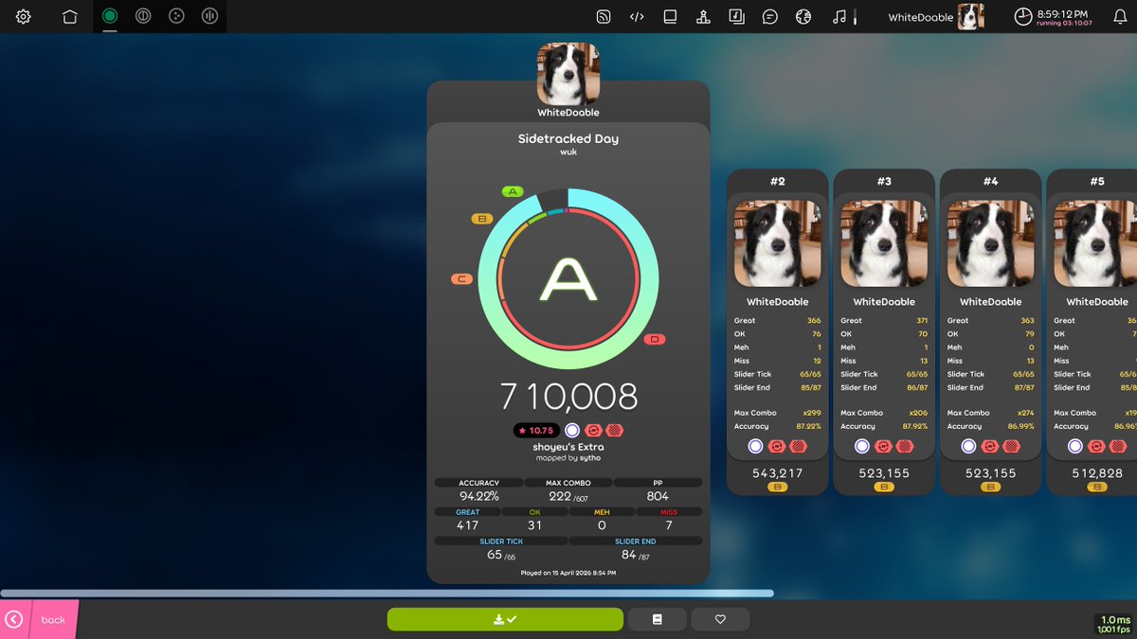The image size is (1137, 639).
Task: Open the now playing music icon
Action: (839, 16)
